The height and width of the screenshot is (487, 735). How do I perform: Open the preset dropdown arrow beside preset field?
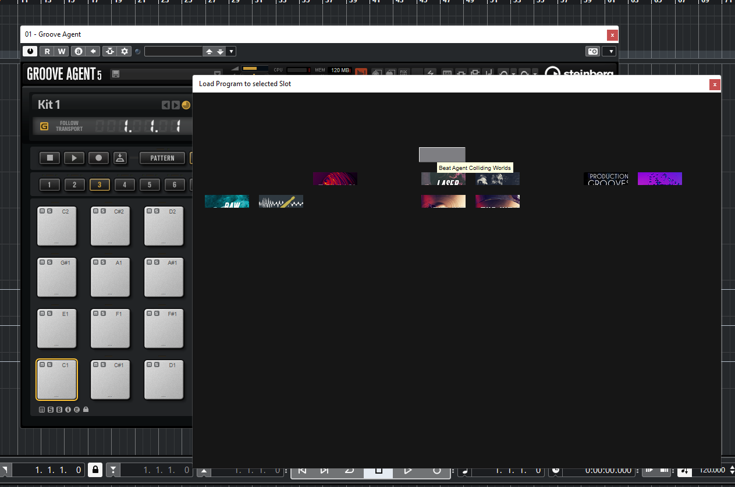(231, 51)
